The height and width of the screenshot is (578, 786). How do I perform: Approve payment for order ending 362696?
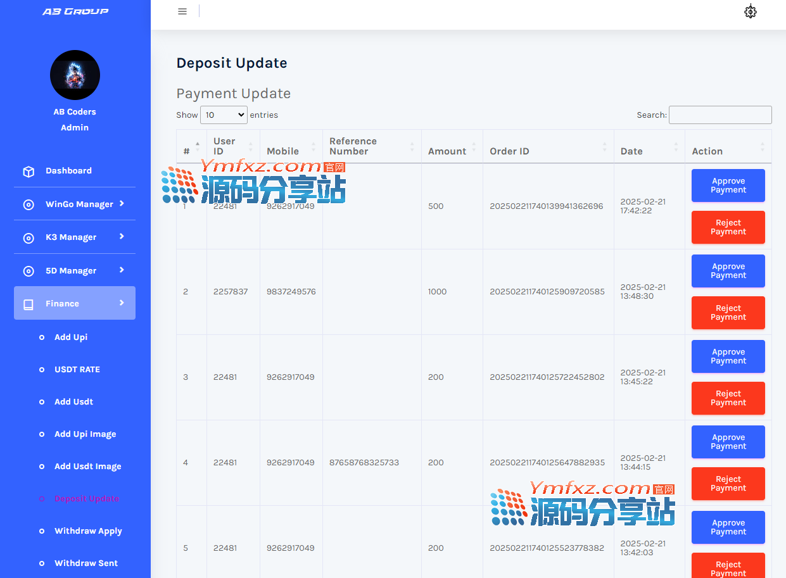[728, 185]
